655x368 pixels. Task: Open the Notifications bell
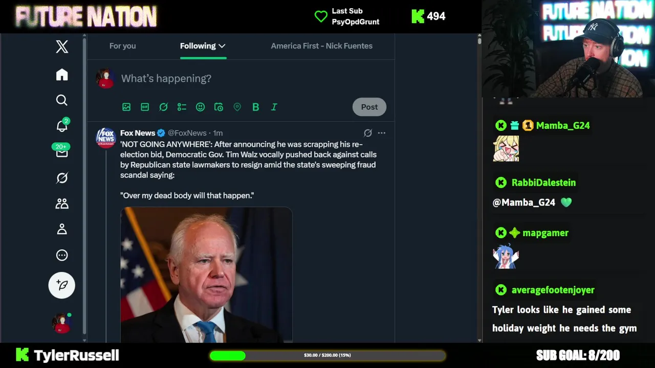tap(62, 126)
